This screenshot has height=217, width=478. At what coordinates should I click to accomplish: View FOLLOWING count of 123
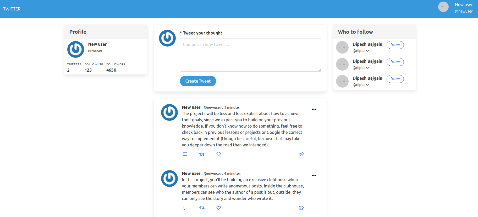pos(88,70)
